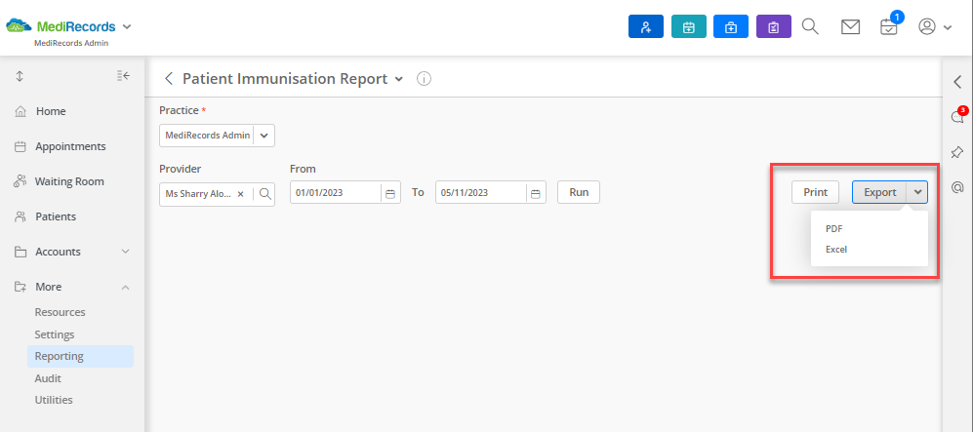The image size is (973, 432).
Task: Click the MediRecords logo
Action: click(x=61, y=26)
